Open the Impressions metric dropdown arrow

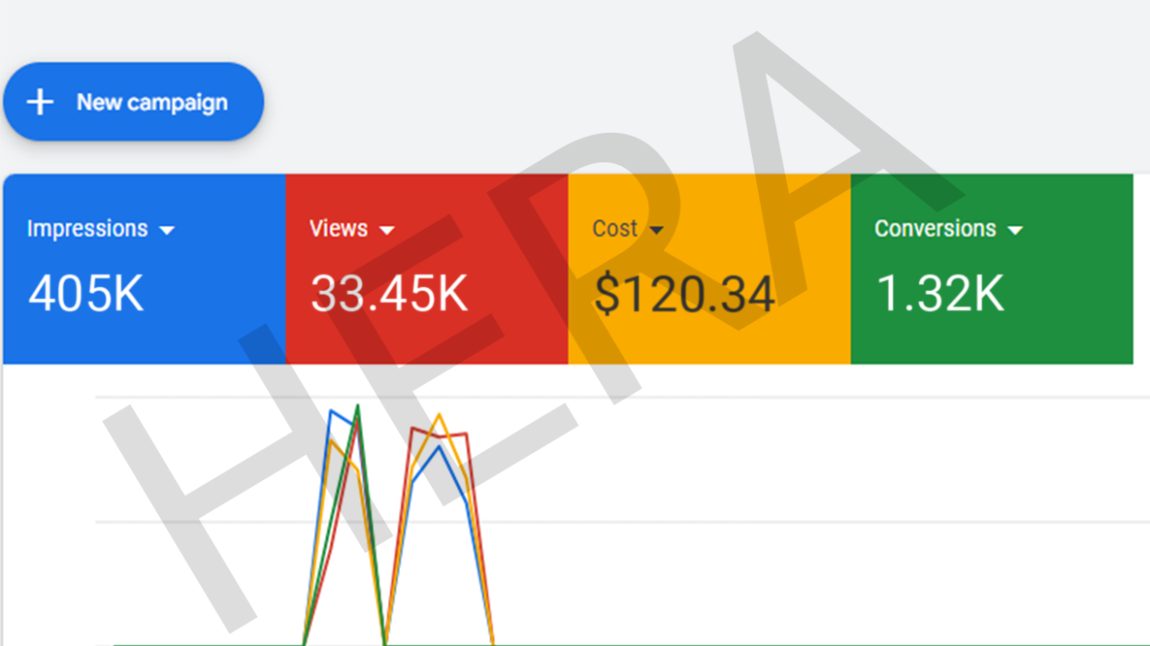click(167, 231)
